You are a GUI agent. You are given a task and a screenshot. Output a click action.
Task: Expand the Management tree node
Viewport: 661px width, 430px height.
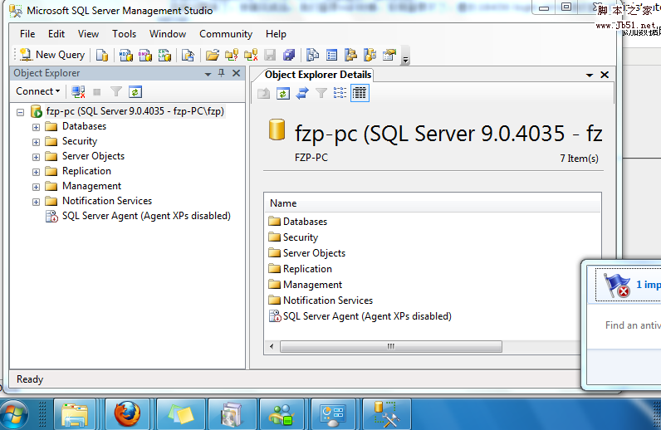(36, 187)
